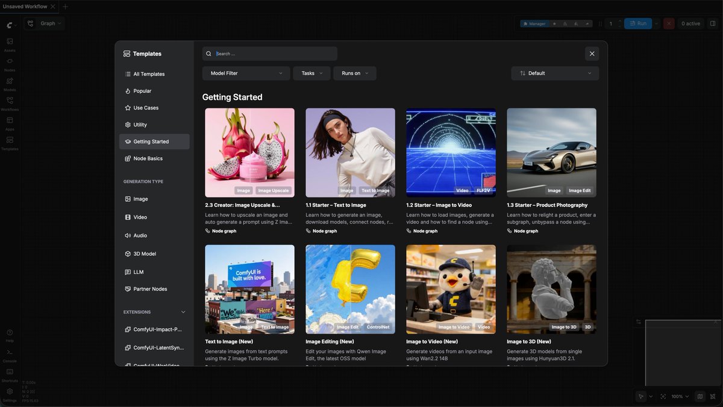Click the Help icon in sidebar

(x=10, y=335)
